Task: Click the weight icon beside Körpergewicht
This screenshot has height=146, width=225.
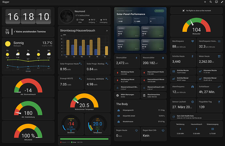Action: [x=119, y=110]
